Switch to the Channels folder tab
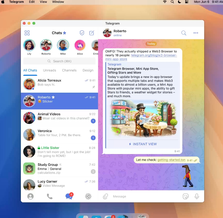 (69, 70)
